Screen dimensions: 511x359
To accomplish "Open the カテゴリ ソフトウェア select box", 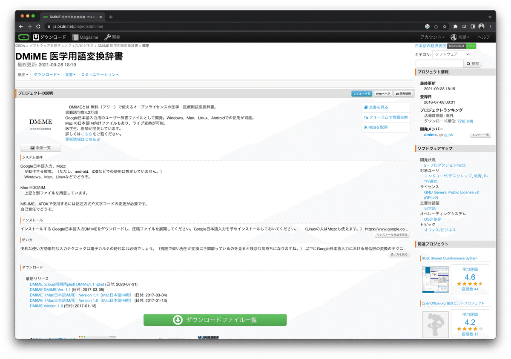I will 451,54.
